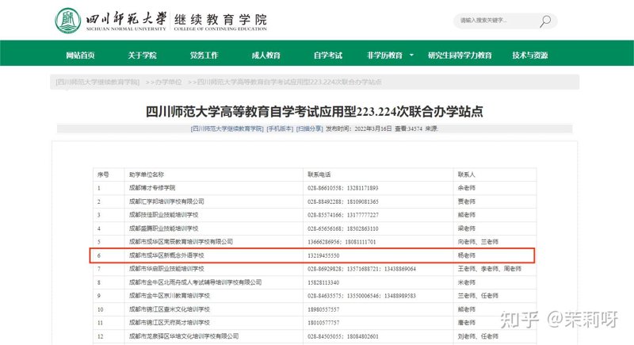Click the phone number 18980557557
This screenshot has height=345, width=634.
point(323,309)
